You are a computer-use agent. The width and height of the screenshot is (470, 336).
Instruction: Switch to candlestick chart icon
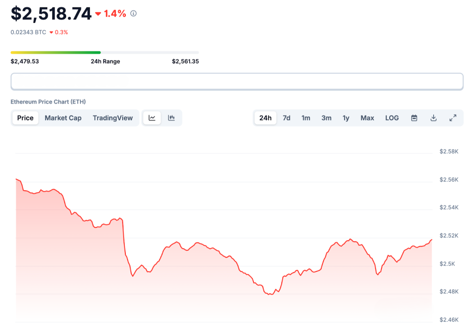pos(171,118)
